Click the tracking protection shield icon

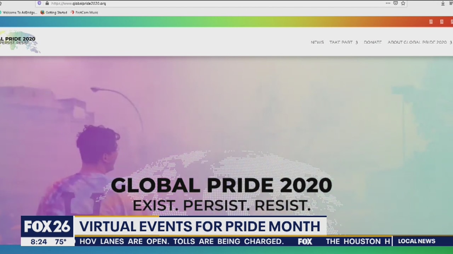(39, 3)
